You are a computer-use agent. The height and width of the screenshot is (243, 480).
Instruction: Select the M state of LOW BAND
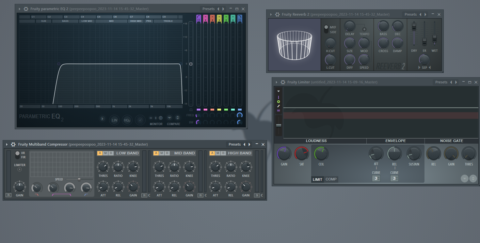(x=105, y=153)
